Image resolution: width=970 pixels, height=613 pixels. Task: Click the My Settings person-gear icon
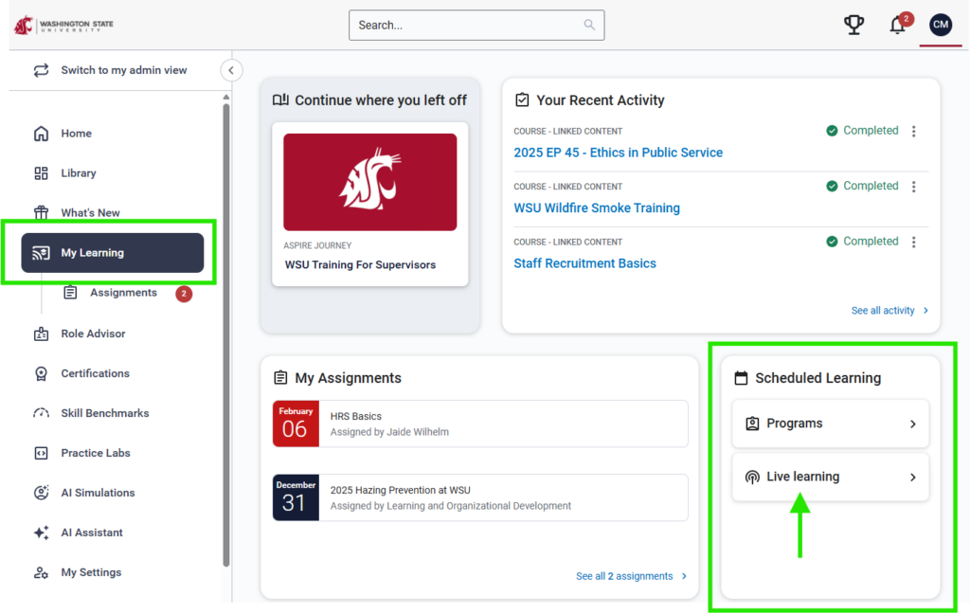[x=41, y=573]
